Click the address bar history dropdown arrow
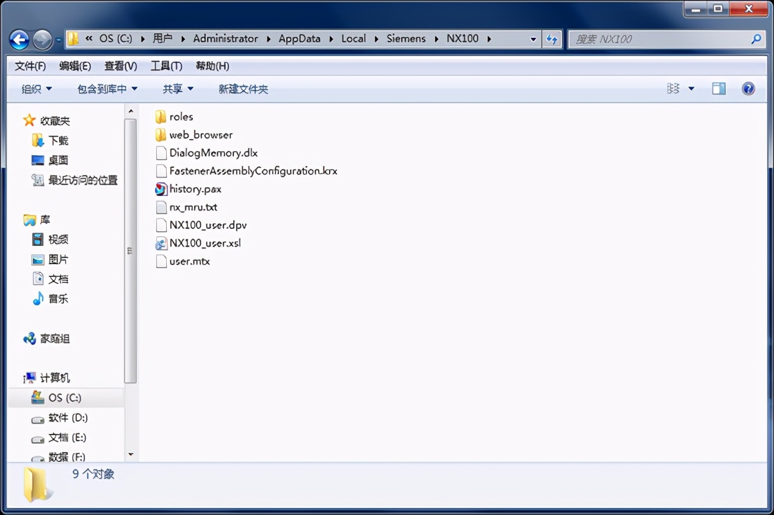The image size is (774, 515). tap(533, 39)
